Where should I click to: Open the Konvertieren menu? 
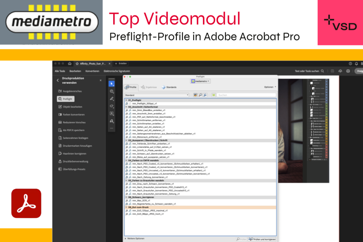tap(92, 71)
